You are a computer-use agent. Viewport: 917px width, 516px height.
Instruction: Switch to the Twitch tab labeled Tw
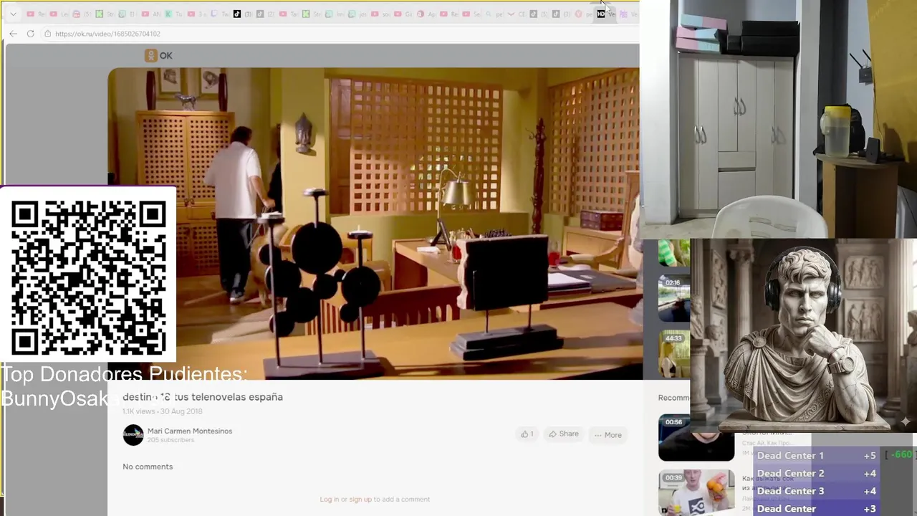pos(221,14)
